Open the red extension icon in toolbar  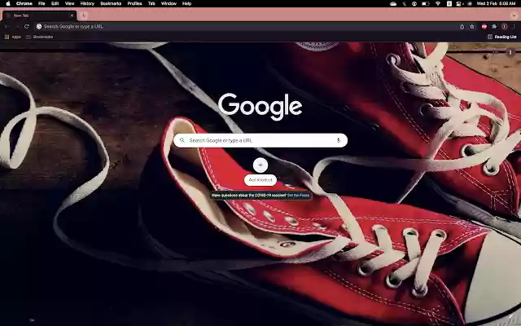pyautogui.click(x=484, y=27)
